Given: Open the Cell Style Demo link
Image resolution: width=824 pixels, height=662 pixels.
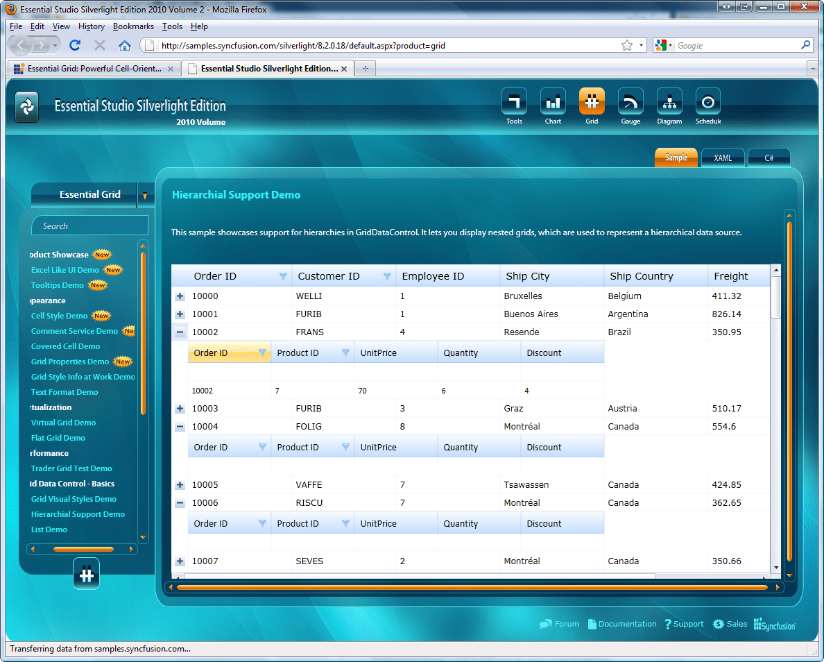Looking at the screenshot, I should [x=59, y=316].
